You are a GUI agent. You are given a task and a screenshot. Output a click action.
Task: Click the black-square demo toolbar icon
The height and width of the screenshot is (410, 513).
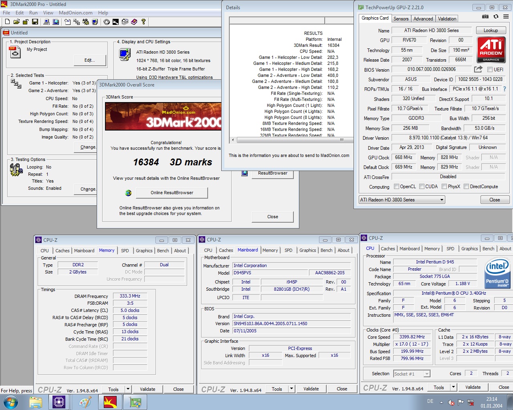[115, 22]
